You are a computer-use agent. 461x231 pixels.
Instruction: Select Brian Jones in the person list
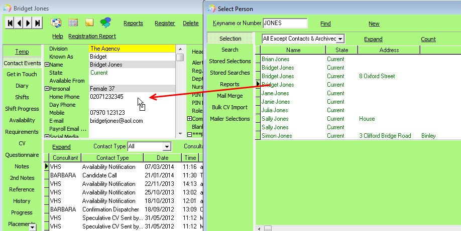tap(276, 59)
